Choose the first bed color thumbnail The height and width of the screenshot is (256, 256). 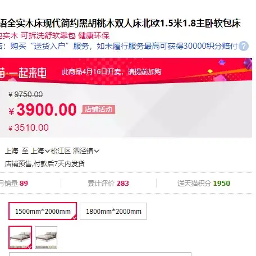(20, 237)
